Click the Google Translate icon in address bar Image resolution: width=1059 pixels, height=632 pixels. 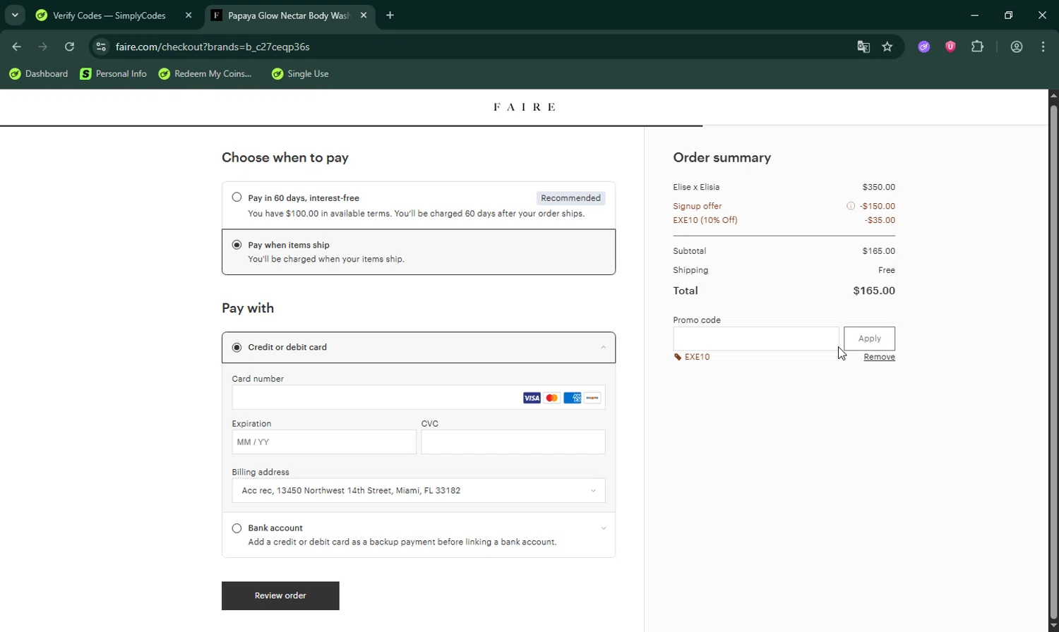tap(863, 47)
